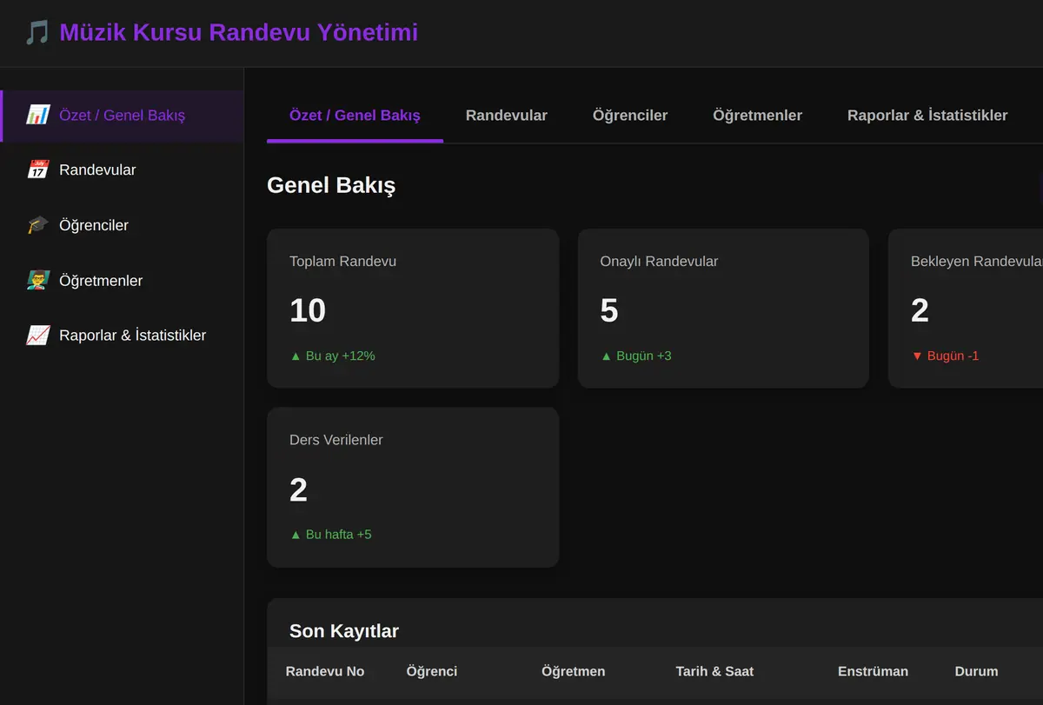
Task: Click the Toplam Randevu card label
Action: (x=342, y=261)
